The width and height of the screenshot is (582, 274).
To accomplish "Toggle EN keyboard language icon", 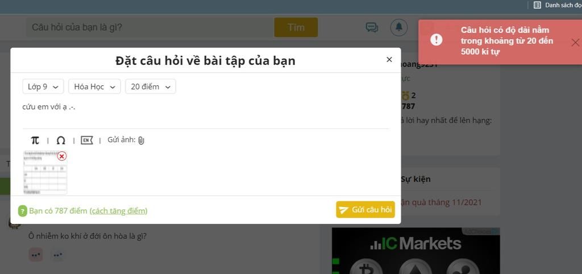I will (x=87, y=140).
